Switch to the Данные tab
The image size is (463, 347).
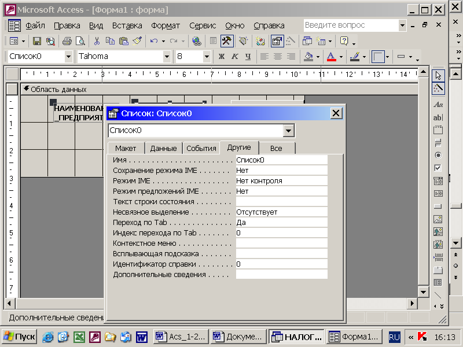(x=163, y=149)
